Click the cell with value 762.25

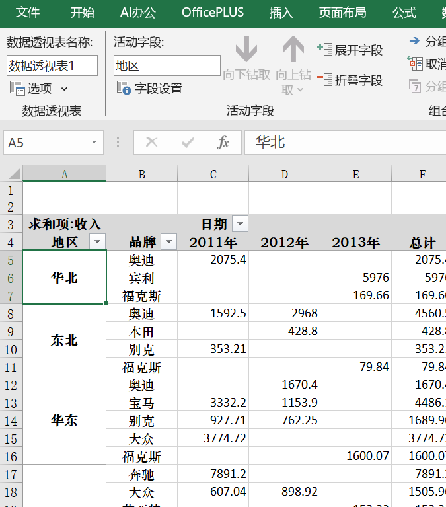(284, 420)
